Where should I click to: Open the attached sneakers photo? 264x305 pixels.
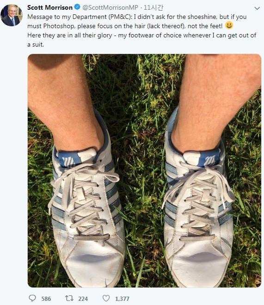(144, 171)
